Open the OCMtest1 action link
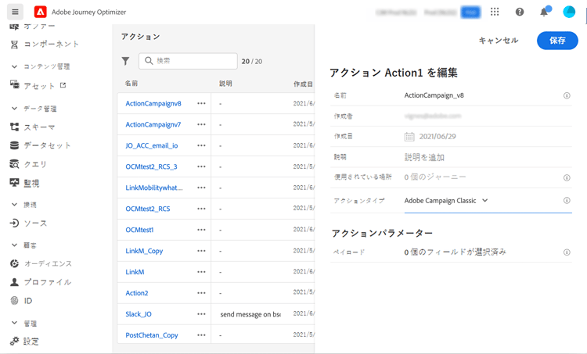The height and width of the screenshot is (354, 587). [139, 230]
